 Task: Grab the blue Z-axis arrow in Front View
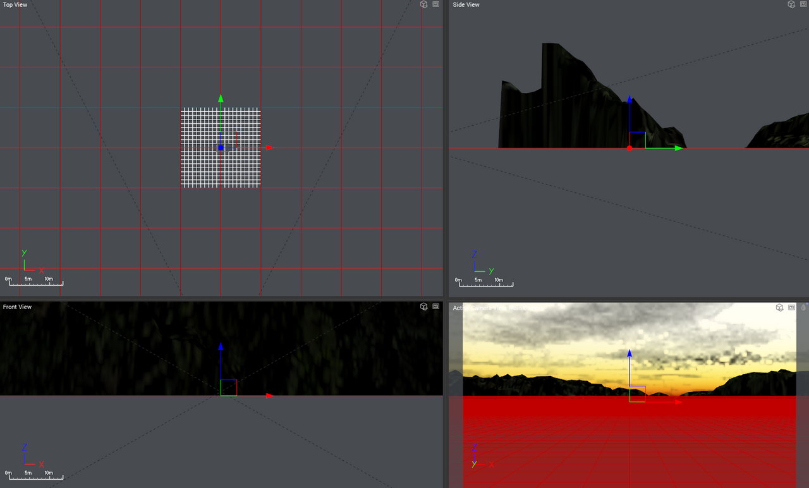221,347
